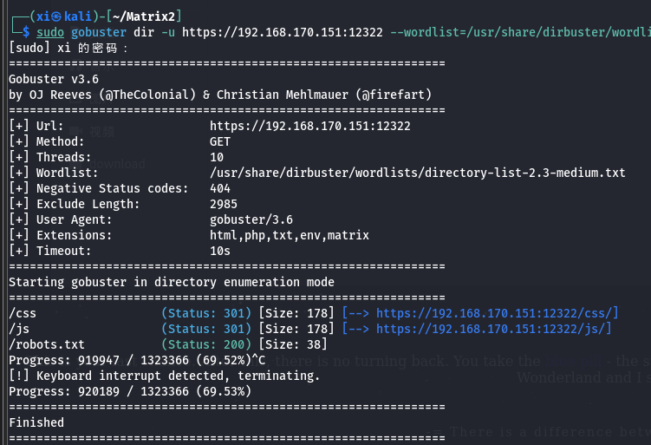Click the User Agent gobuster/3.6 value
Screen dimensions: 651x445
pyautogui.click(x=251, y=219)
